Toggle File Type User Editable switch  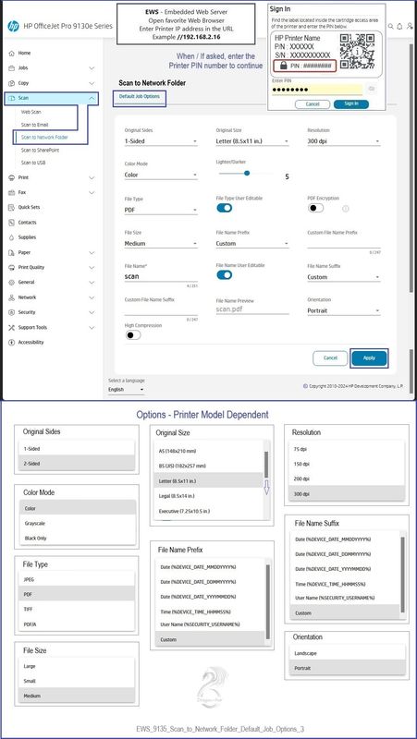click(x=224, y=208)
